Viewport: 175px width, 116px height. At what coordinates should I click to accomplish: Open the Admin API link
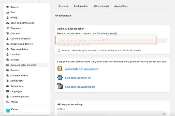(x=111, y=33)
